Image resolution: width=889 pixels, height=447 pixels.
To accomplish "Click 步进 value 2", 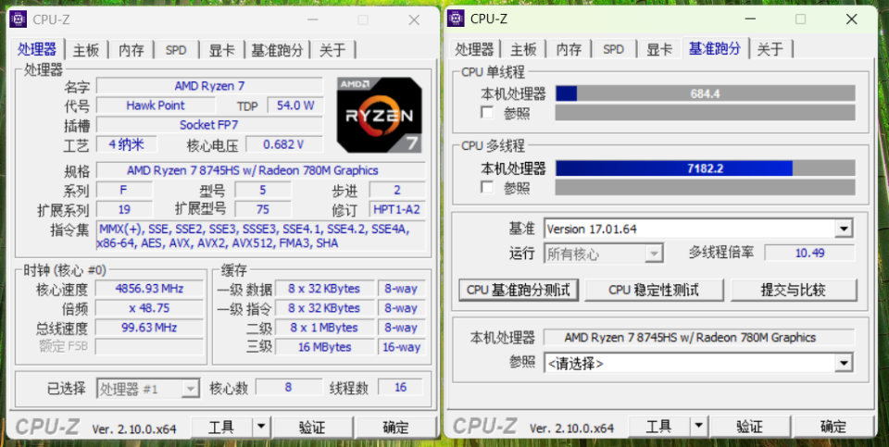I will click(x=397, y=190).
